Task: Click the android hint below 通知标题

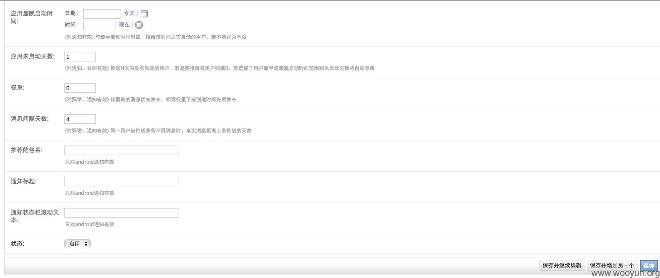Action: click(90, 193)
